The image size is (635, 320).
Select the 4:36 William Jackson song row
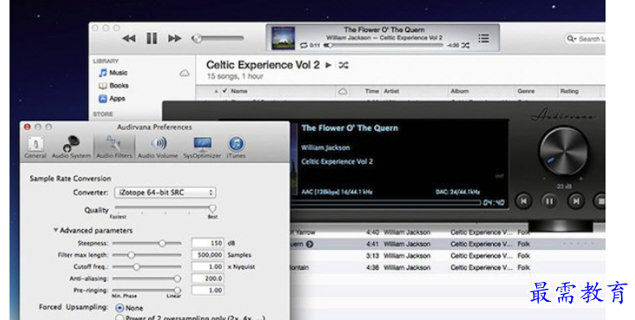pos(448,268)
